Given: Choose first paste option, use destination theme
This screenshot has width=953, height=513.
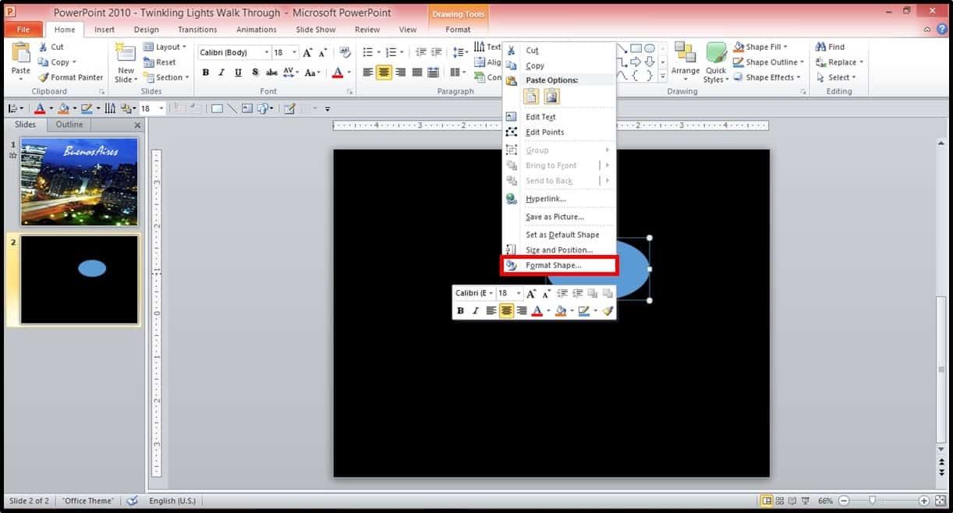Looking at the screenshot, I should pos(530,97).
